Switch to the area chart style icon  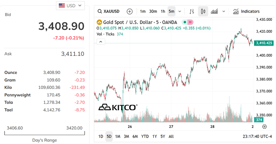tap(214, 11)
